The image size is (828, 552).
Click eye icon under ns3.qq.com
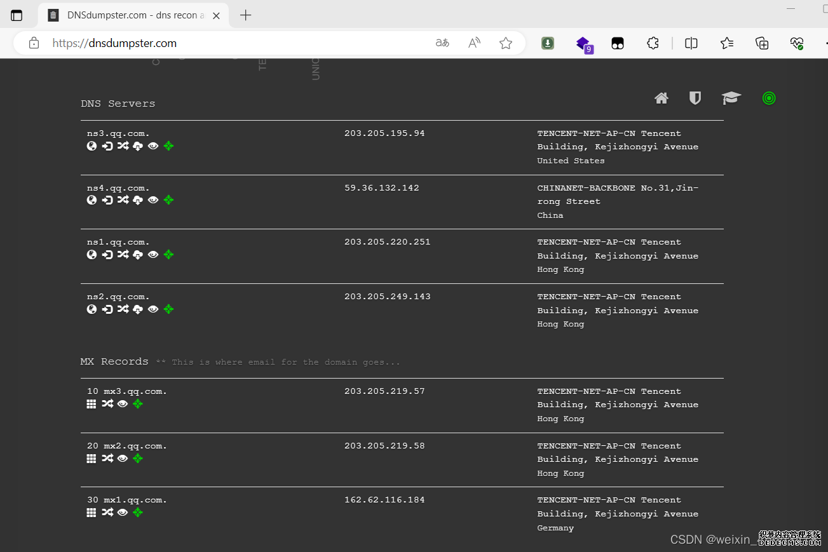(x=153, y=146)
